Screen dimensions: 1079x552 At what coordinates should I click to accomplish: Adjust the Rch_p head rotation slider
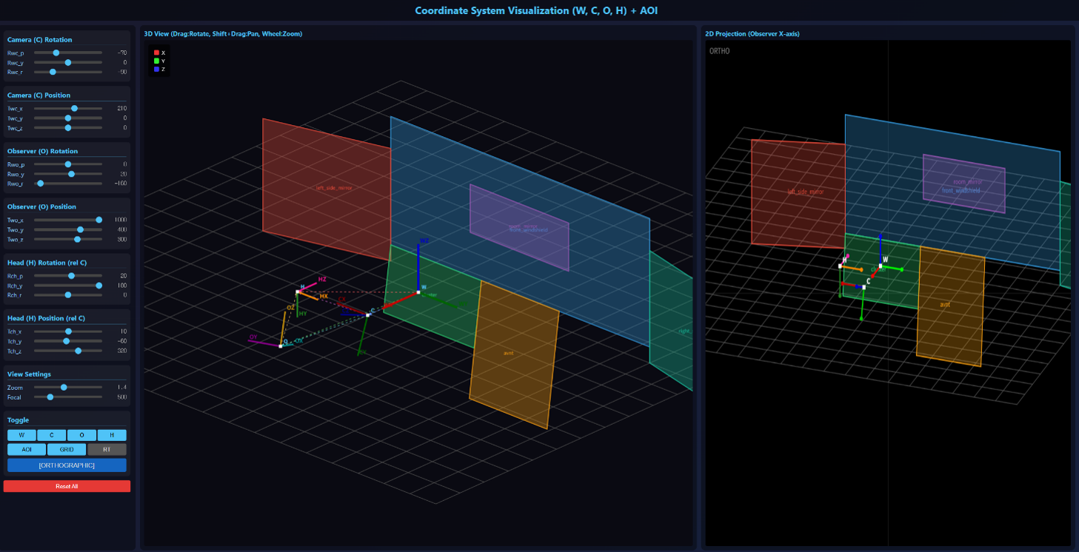pyautogui.click(x=68, y=275)
